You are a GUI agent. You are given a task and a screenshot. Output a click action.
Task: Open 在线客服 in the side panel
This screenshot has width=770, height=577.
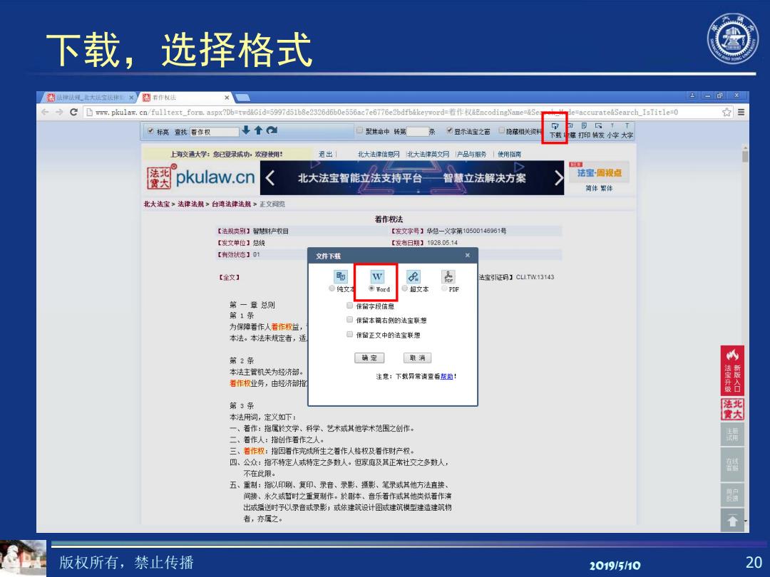[x=732, y=464]
